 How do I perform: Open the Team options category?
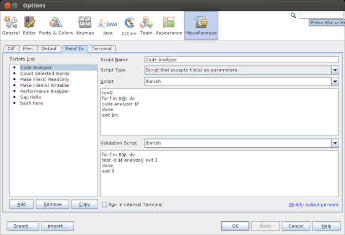point(146,26)
